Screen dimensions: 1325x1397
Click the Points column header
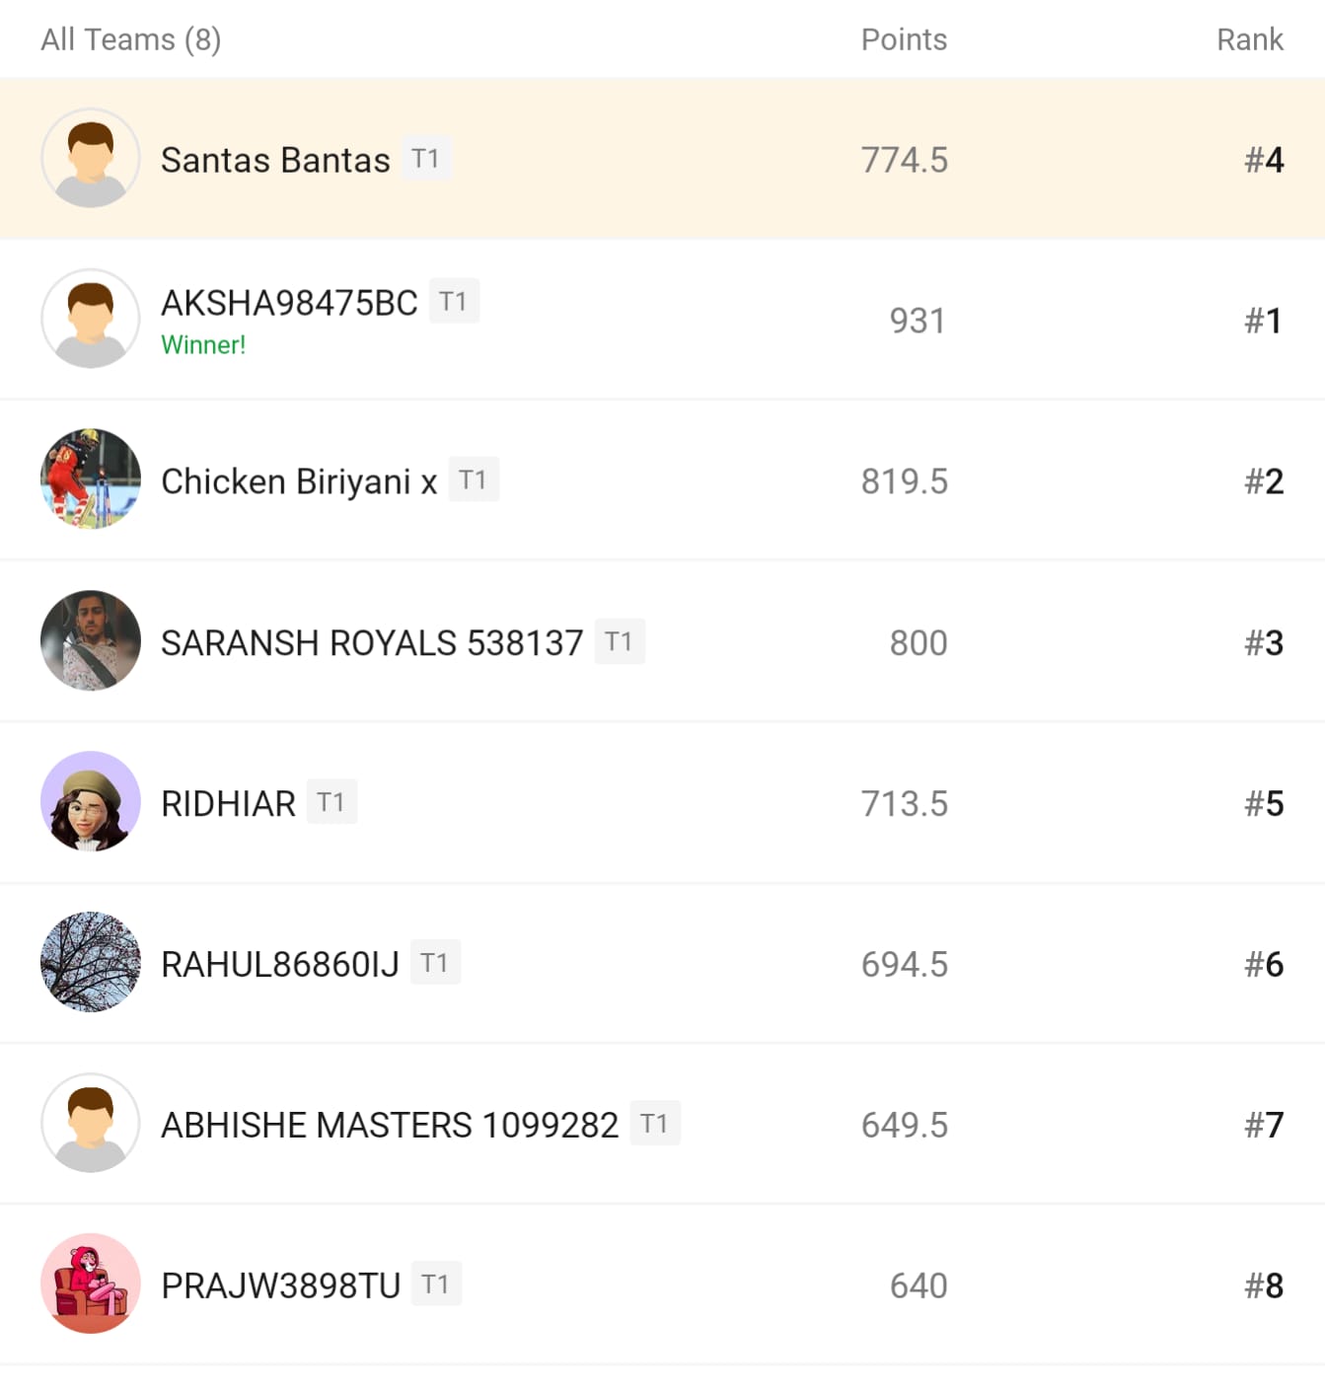coord(904,39)
